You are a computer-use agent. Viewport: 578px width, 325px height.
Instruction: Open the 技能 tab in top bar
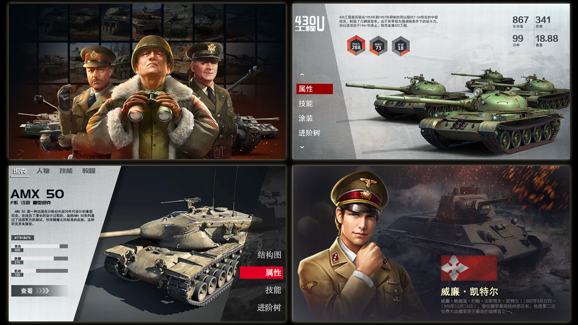coord(66,171)
